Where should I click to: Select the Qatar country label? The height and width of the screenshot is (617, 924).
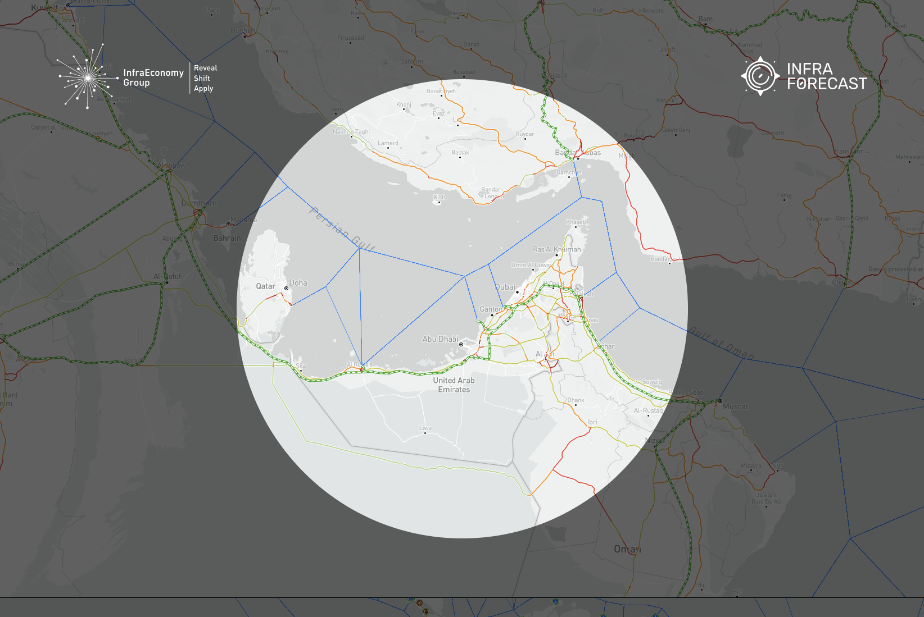coord(265,286)
